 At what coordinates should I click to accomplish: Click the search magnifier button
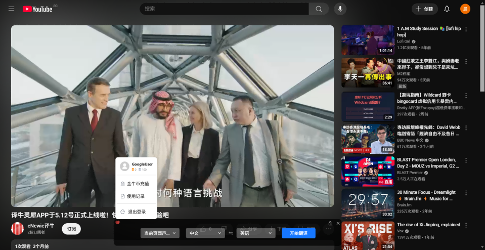click(319, 9)
